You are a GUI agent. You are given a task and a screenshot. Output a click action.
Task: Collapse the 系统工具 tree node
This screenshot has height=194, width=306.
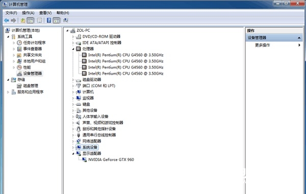pyautogui.click(x=8, y=37)
